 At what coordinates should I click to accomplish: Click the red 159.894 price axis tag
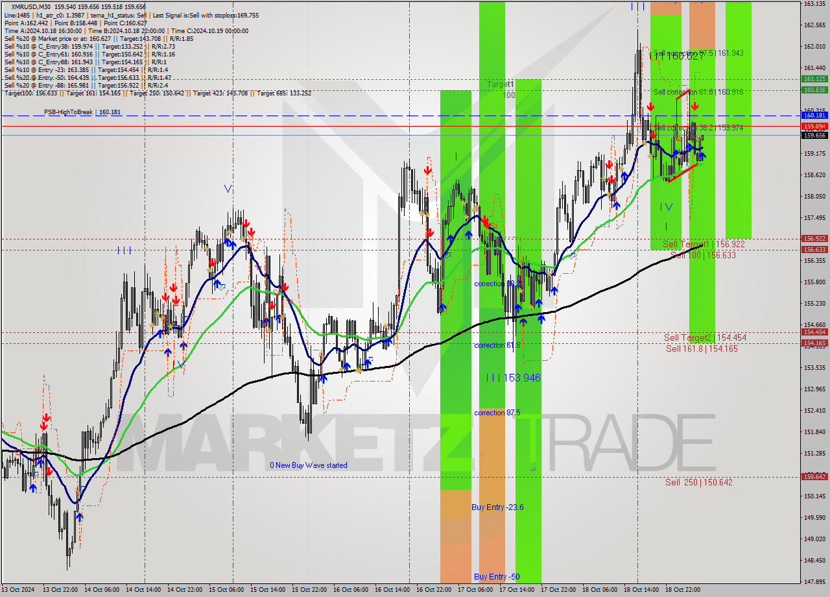[814, 126]
